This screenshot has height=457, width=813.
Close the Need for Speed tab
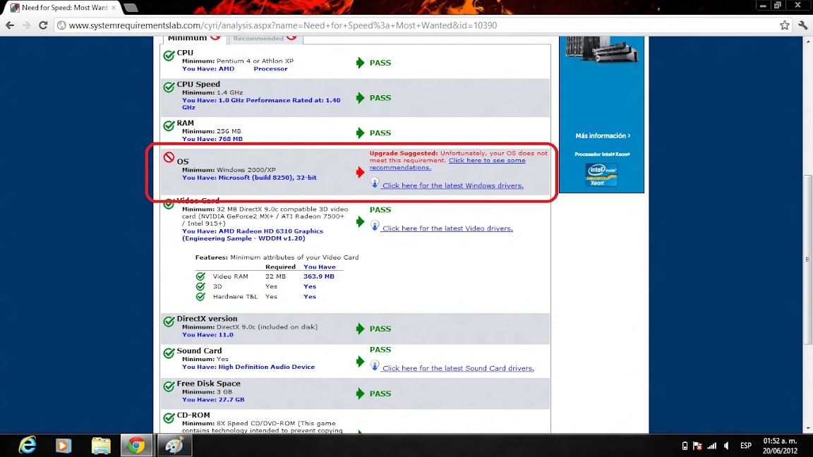click(x=114, y=8)
